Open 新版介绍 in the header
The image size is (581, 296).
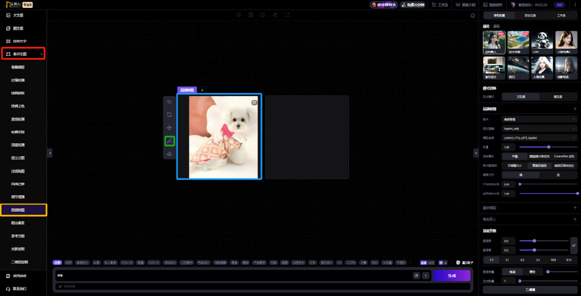465,5
